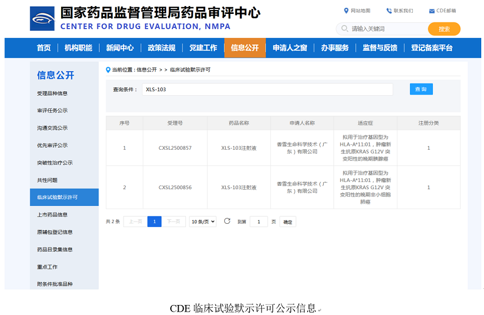Focus the page number jump input field

click(x=259, y=222)
